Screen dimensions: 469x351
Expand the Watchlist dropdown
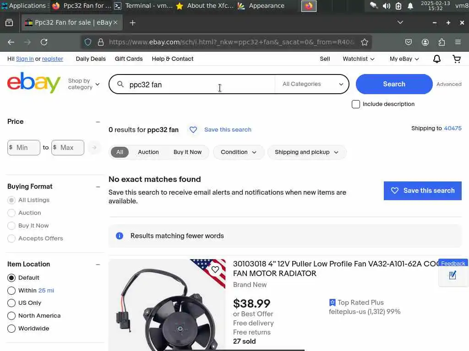click(358, 59)
